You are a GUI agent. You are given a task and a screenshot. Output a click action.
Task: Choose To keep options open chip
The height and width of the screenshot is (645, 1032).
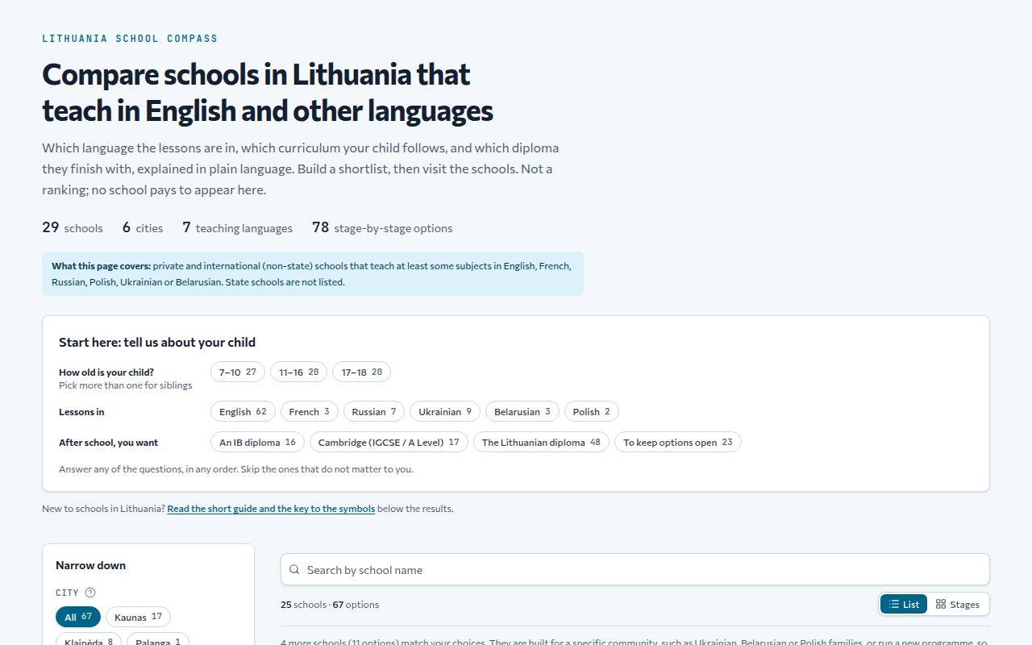tap(678, 442)
